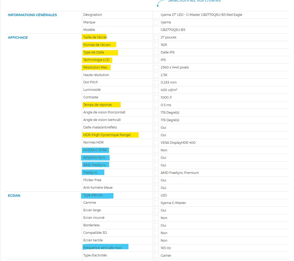The width and height of the screenshot is (294, 261).
Task: Click the AFFICHAGE section heading
Action: coord(18,37)
